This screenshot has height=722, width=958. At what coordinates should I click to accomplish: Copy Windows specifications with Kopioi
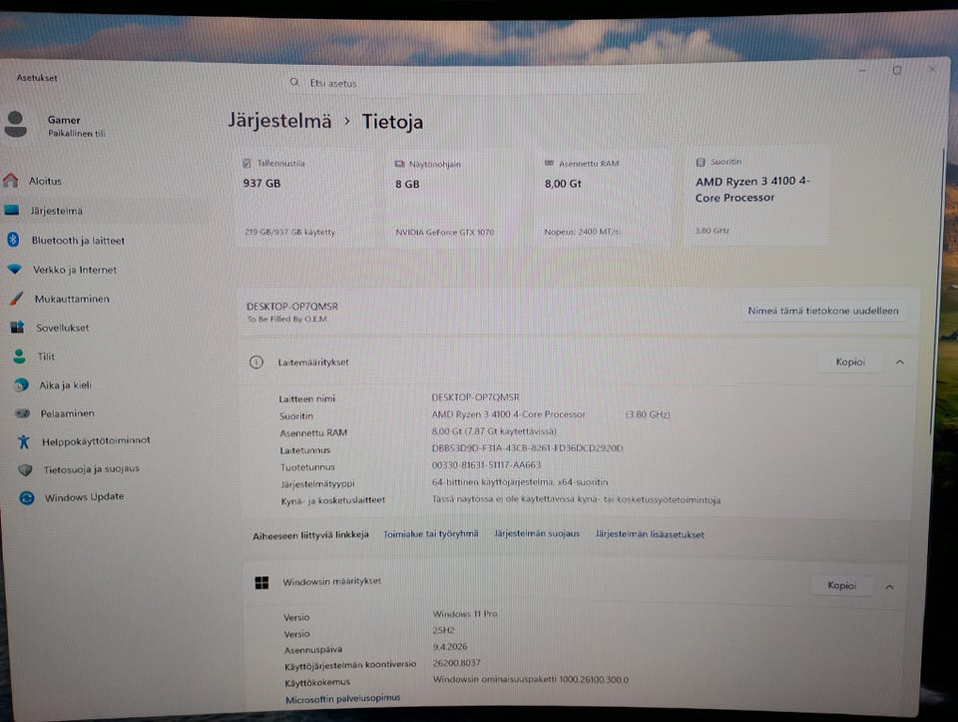click(x=841, y=585)
